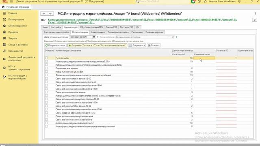The height and width of the screenshot is (146, 260).
Task: Tick the checkbox for Аксессуары пластификатор 0,25кг row
Action: [x=46, y=61]
